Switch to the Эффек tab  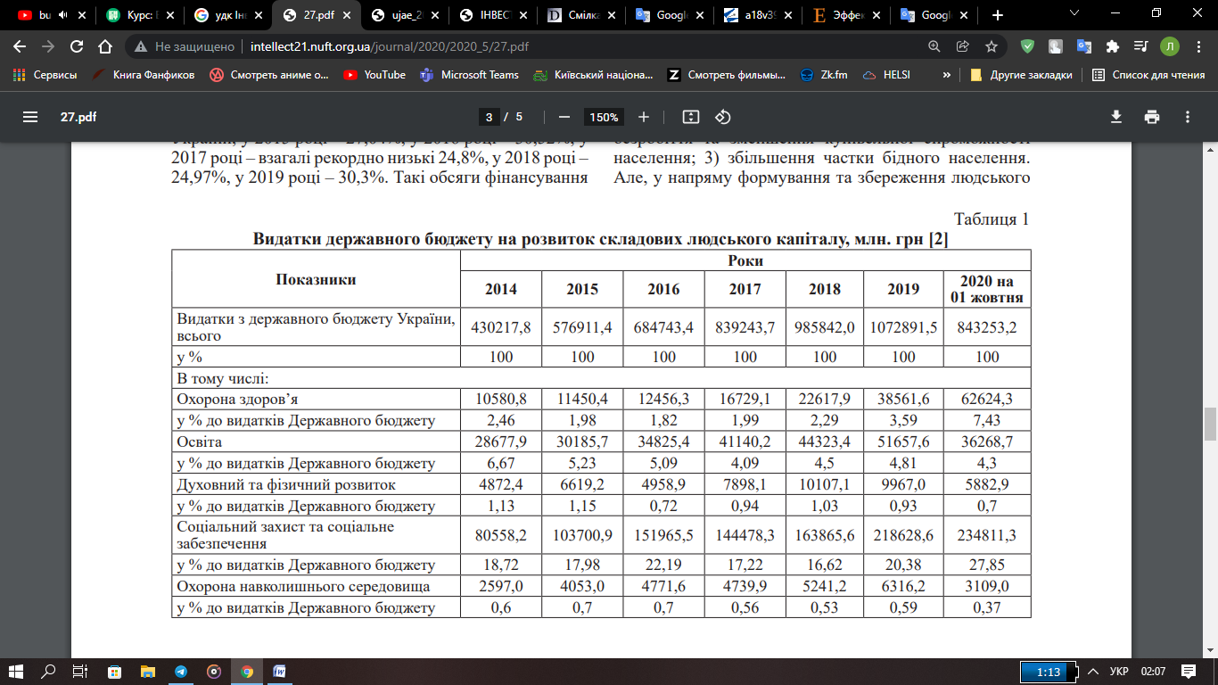pyautogui.click(x=844, y=15)
